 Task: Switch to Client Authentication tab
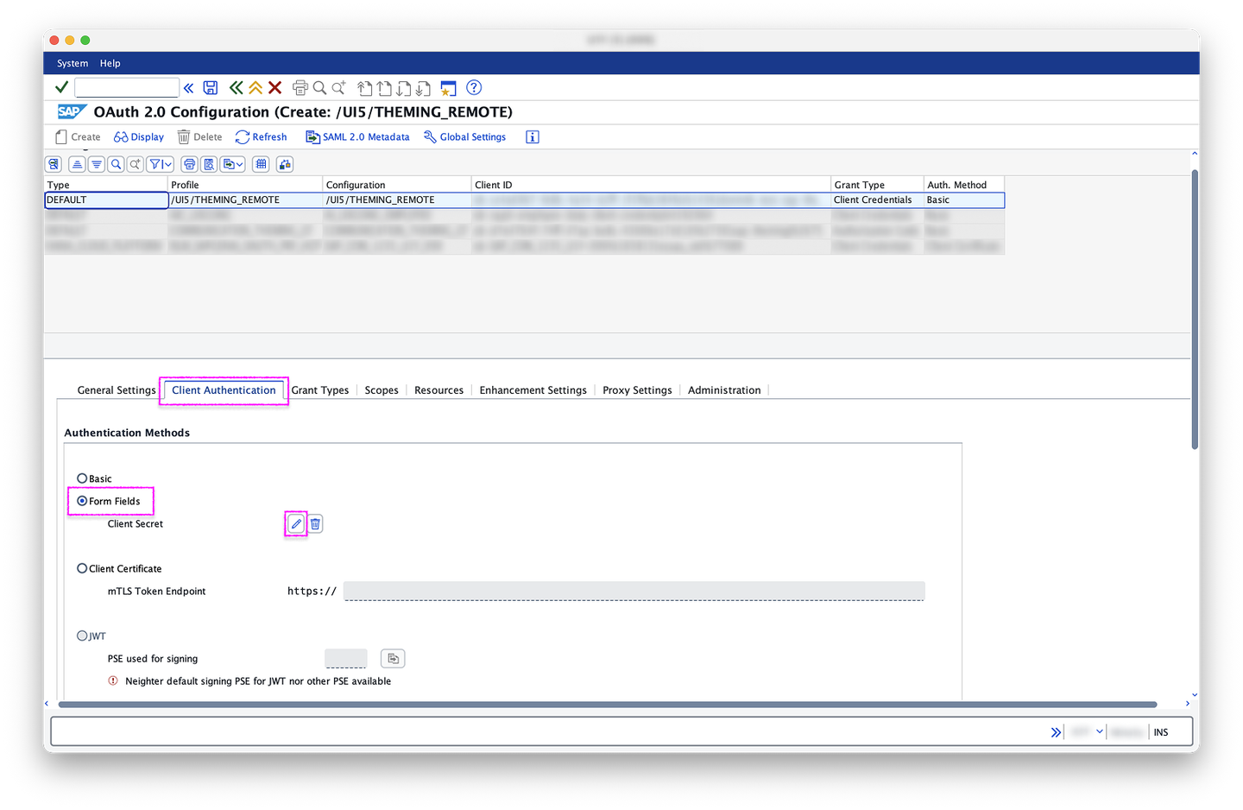click(x=224, y=390)
